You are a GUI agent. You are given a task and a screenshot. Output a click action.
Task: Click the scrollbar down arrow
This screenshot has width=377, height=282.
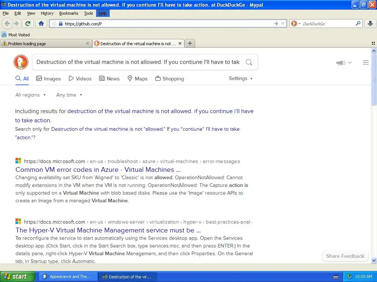[x=374, y=260]
